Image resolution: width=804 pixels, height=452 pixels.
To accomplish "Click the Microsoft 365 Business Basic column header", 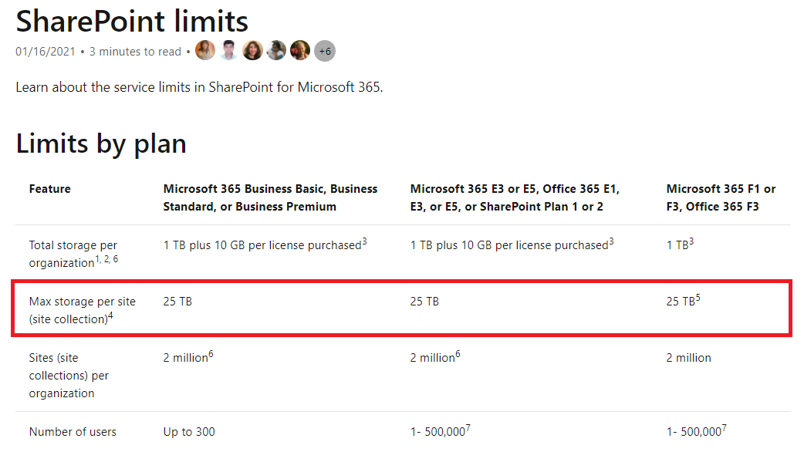I will pos(270,197).
